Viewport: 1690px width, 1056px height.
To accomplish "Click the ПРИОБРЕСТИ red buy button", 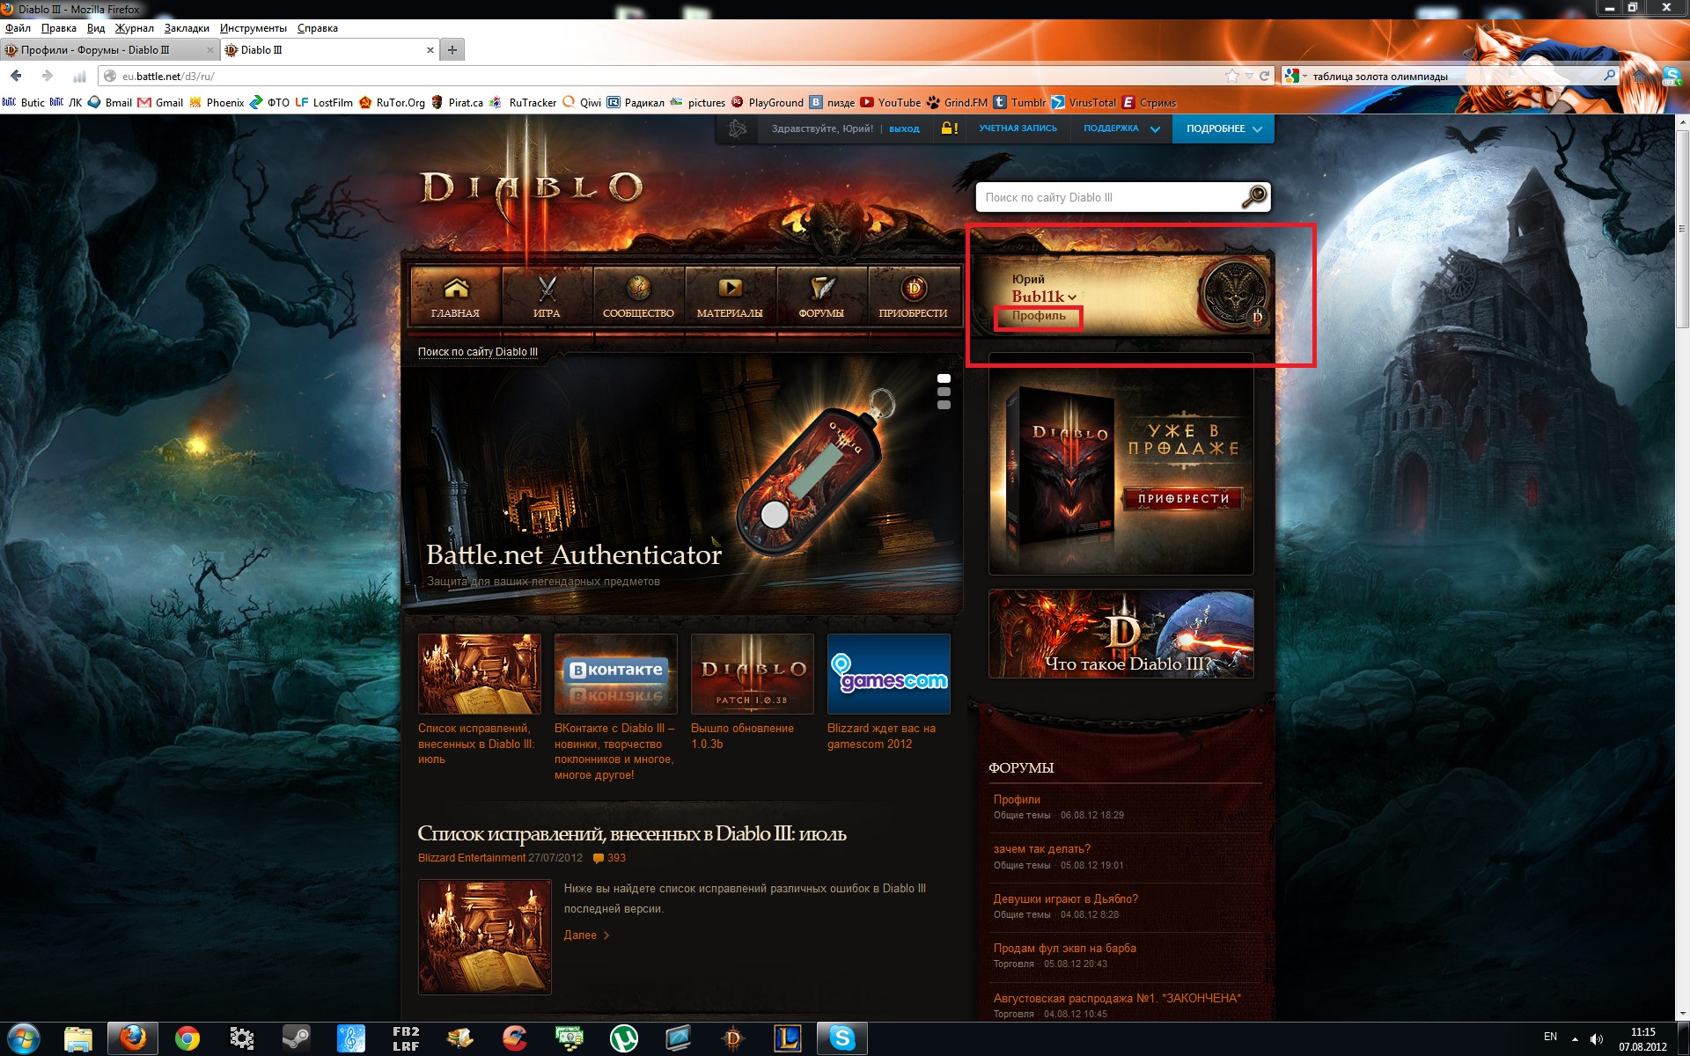I will click(1183, 499).
